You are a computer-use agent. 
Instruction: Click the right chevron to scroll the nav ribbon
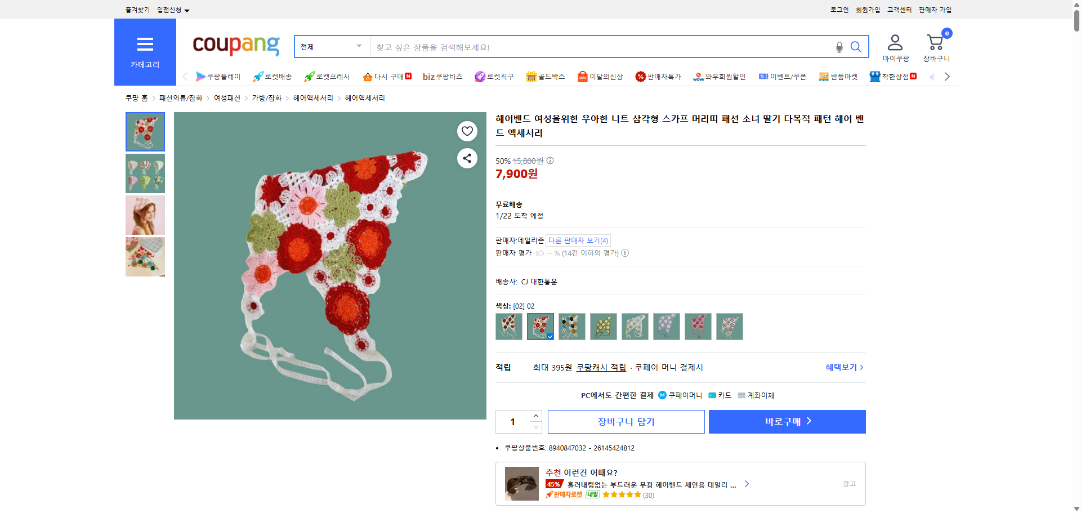pyautogui.click(x=948, y=76)
